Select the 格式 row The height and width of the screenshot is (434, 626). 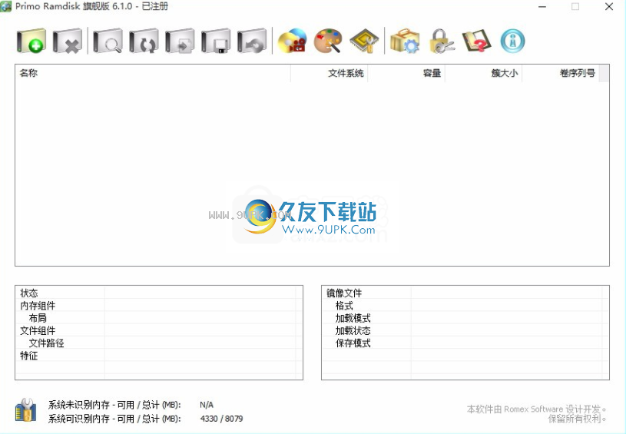coord(465,306)
